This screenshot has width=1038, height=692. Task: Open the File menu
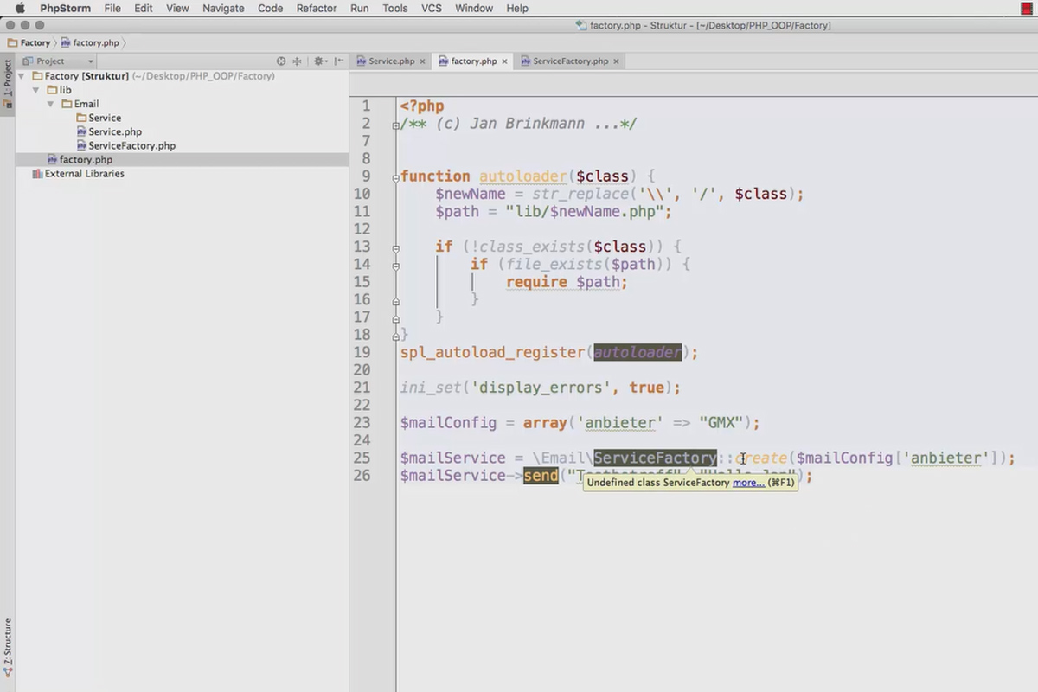coord(112,8)
